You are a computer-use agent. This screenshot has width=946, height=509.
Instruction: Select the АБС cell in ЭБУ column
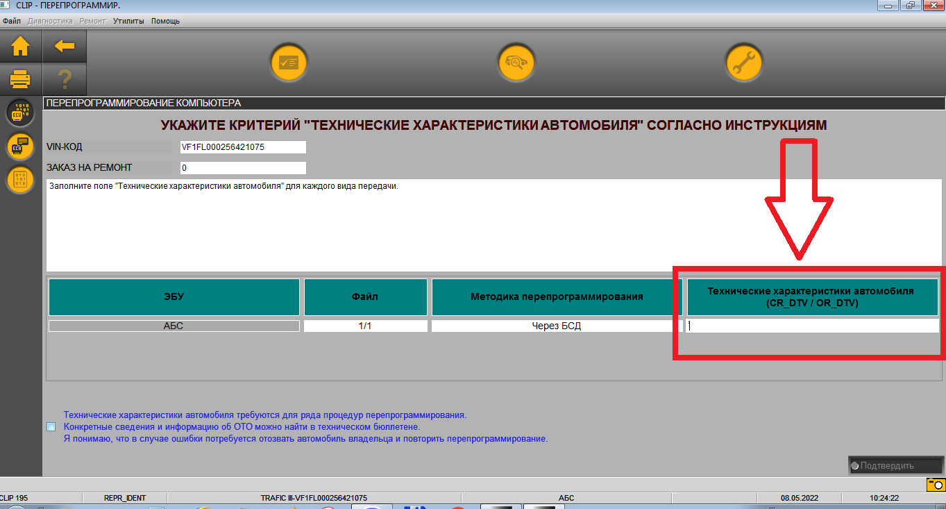174,326
